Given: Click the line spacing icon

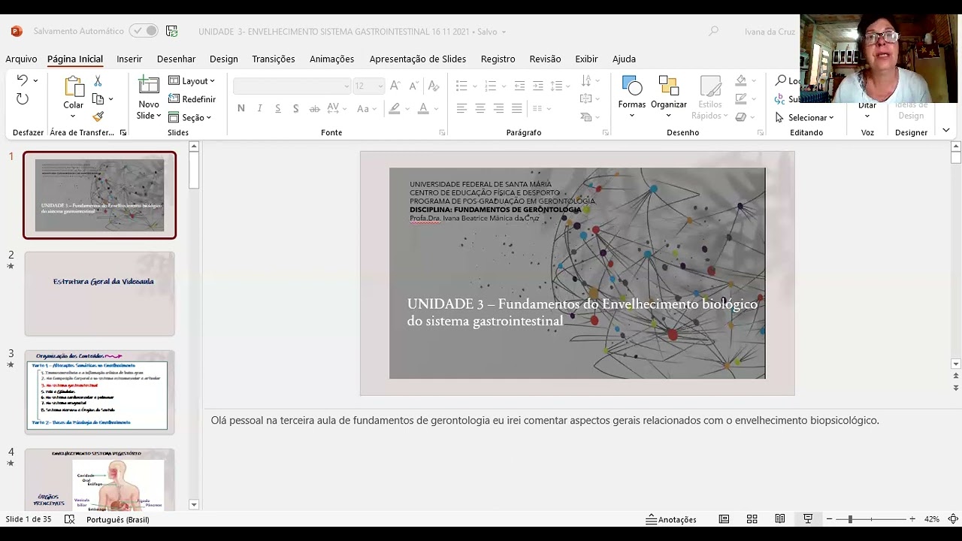Looking at the screenshot, I should pos(556,86).
